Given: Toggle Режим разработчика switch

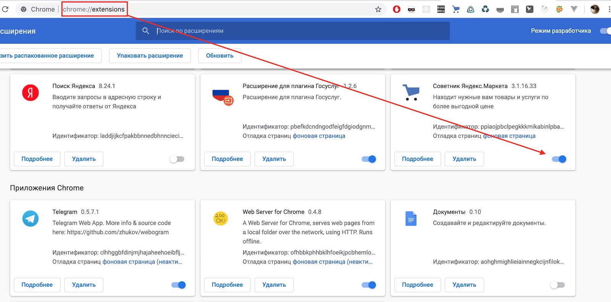Looking at the screenshot, I should [x=606, y=31].
